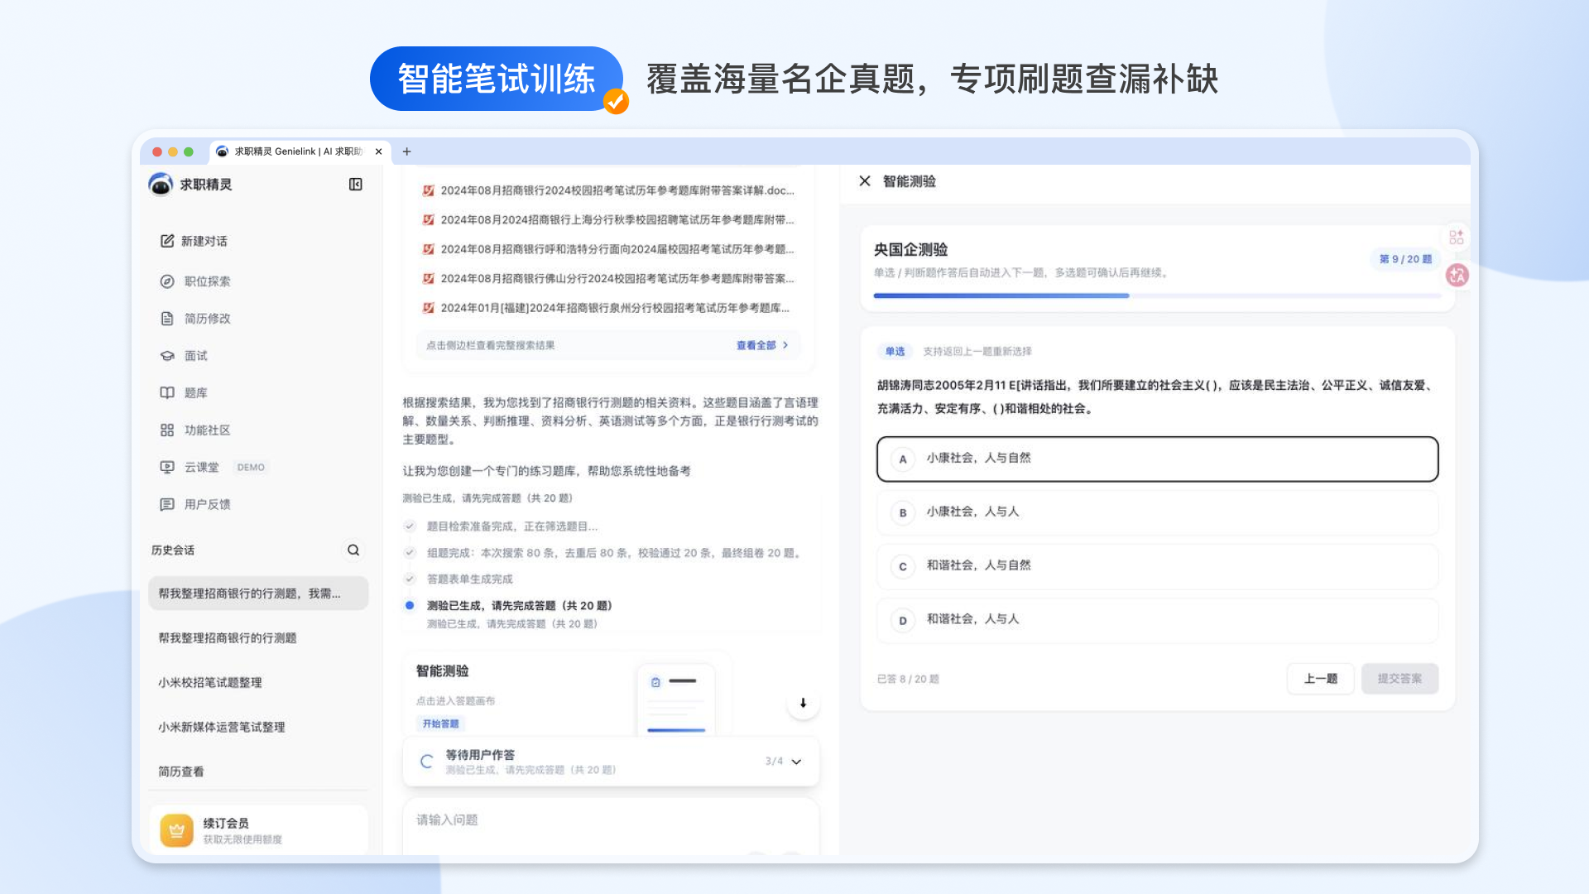Click the 简历修改 document icon
Viewport: 1589px width, 894px height.
coord(167,319)
